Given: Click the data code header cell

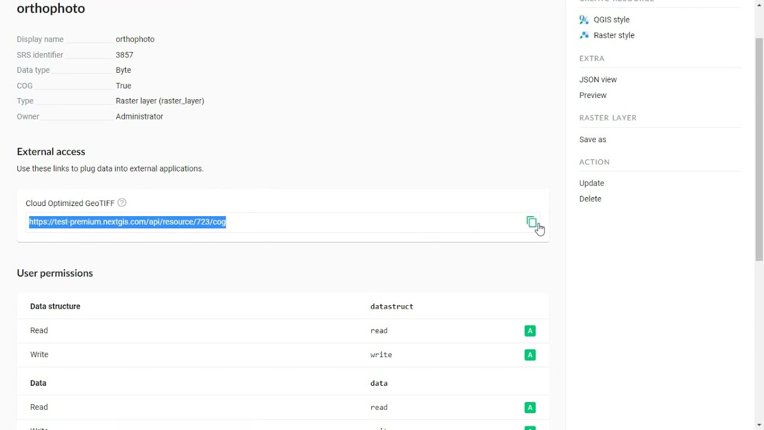Looking at the screenshot, I should pos(379,383).
